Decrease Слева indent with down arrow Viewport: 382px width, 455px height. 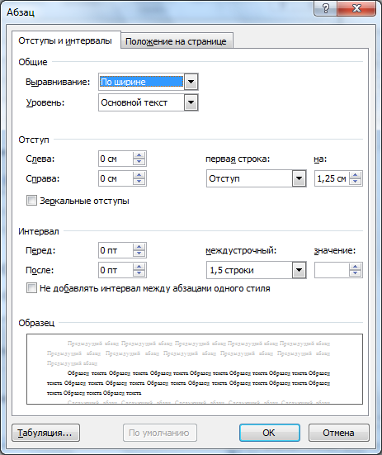click(x=139, y=162)
